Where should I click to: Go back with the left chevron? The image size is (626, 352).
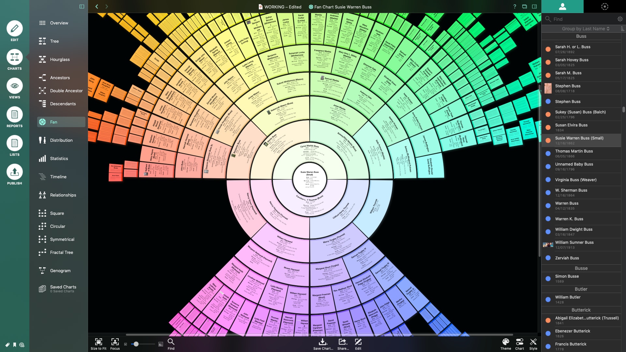[x=97, y=7]
